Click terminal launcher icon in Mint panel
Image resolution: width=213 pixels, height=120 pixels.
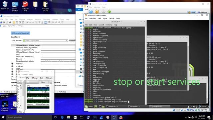point(100,107)
